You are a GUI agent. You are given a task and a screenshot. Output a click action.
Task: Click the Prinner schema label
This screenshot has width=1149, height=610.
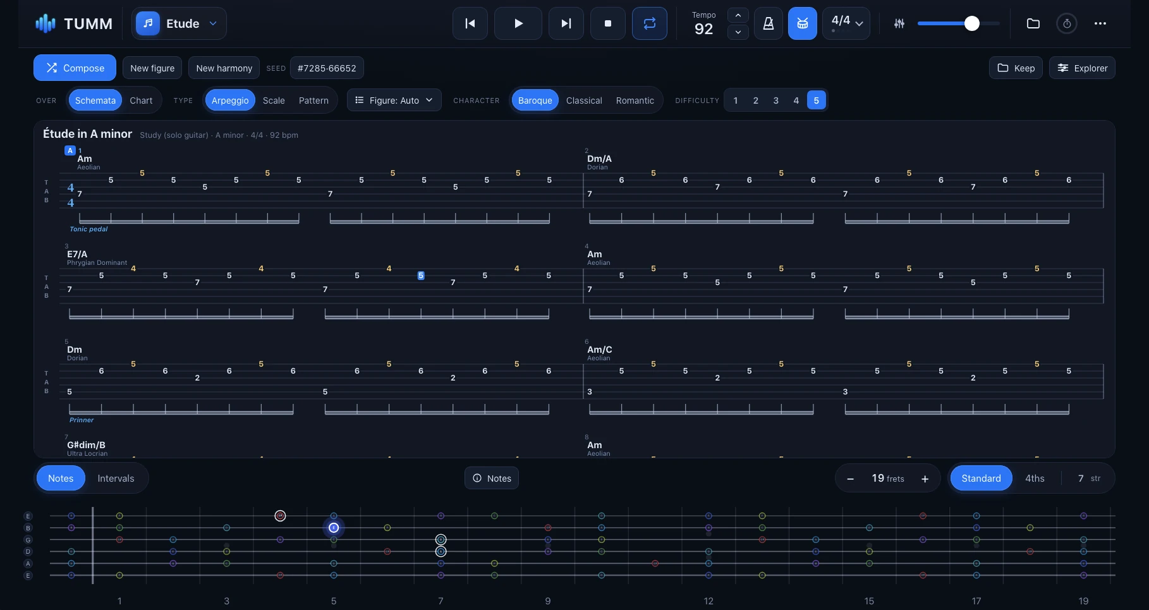(82, 420)
